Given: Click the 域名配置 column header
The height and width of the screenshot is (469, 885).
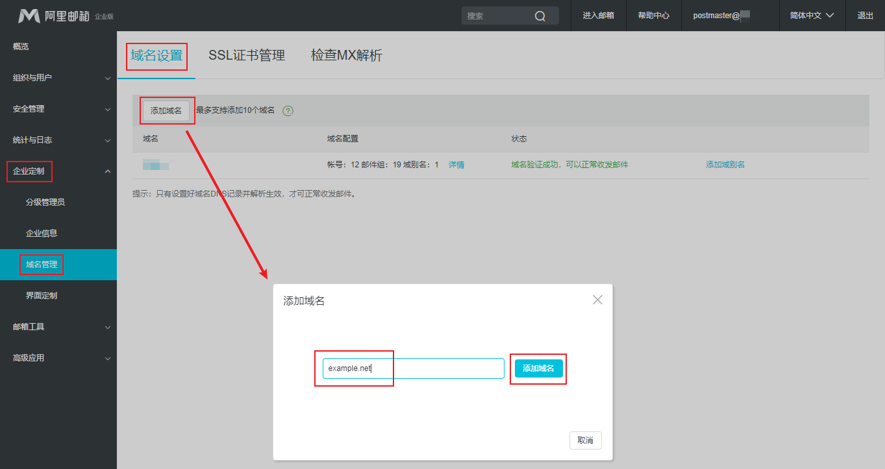Looking at the screenshot, I should click(x=343, y=139).
